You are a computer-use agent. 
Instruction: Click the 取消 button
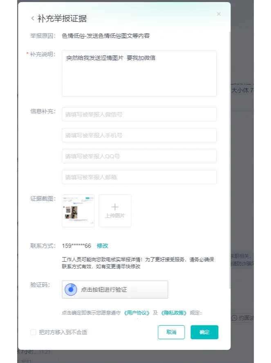point(171,332)
